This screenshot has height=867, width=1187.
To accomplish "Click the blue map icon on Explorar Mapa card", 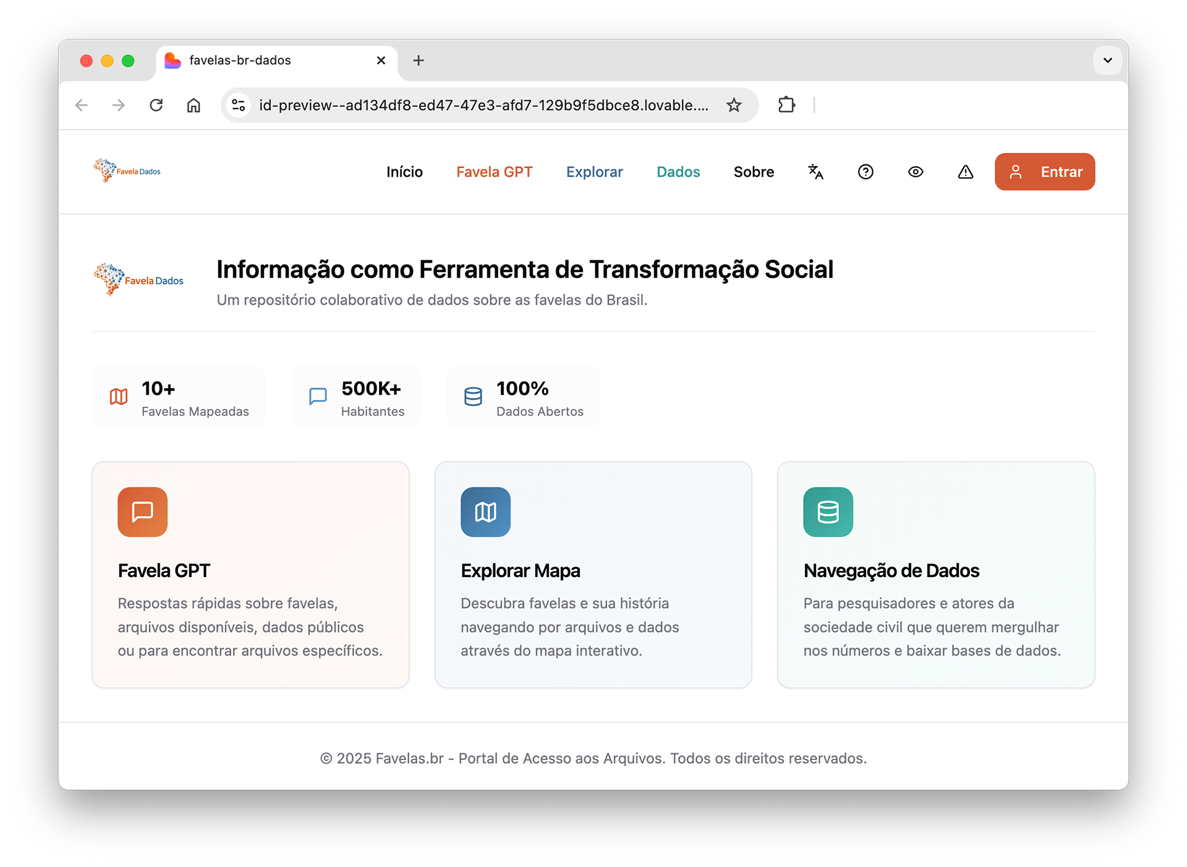I will point(485,512).
